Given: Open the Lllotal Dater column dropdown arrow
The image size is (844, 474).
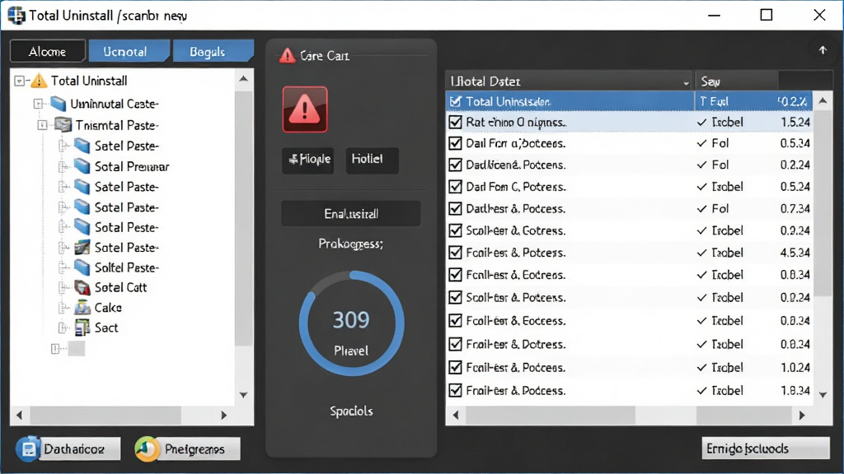Looking at the screenshot, I should 686,83.
